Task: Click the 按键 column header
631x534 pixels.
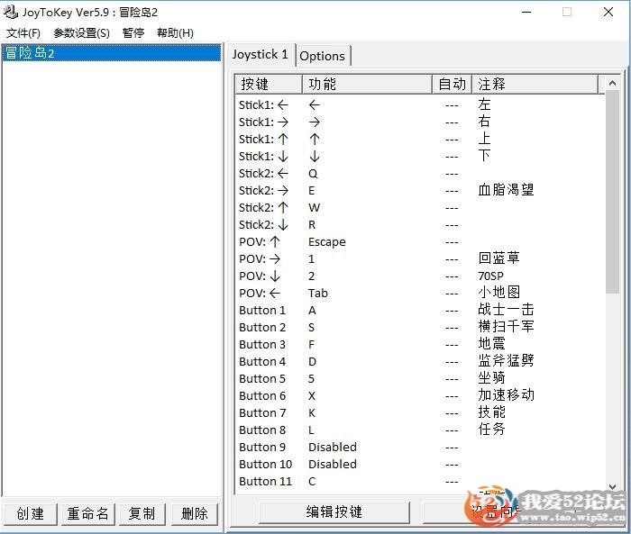Action: point(269,84)
